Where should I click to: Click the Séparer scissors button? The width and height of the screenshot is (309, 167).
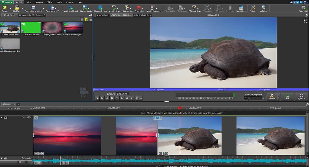click(271, 97)
